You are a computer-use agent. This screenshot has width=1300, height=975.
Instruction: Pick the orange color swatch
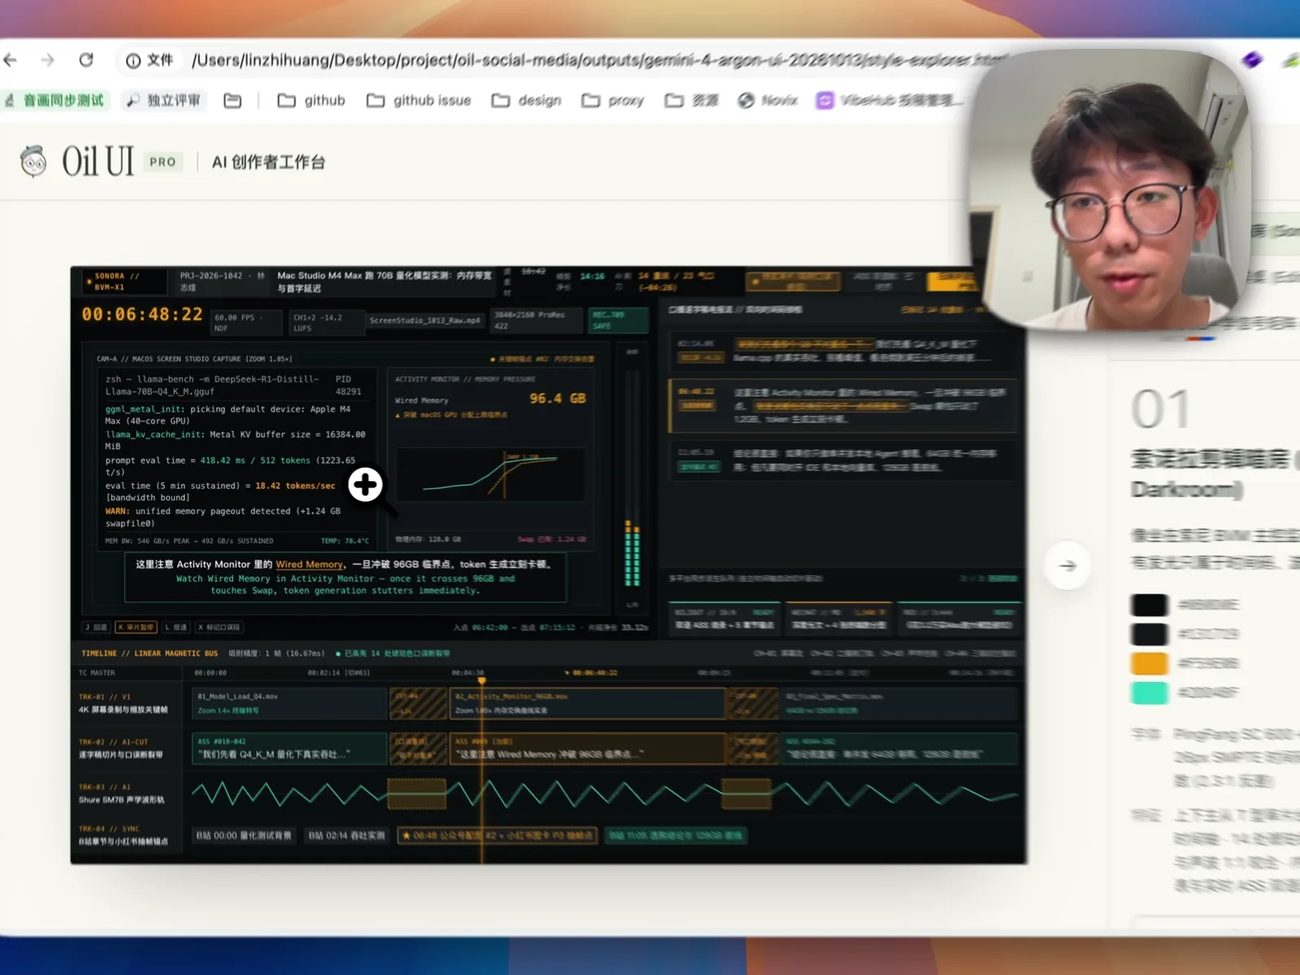(1150, 664)
